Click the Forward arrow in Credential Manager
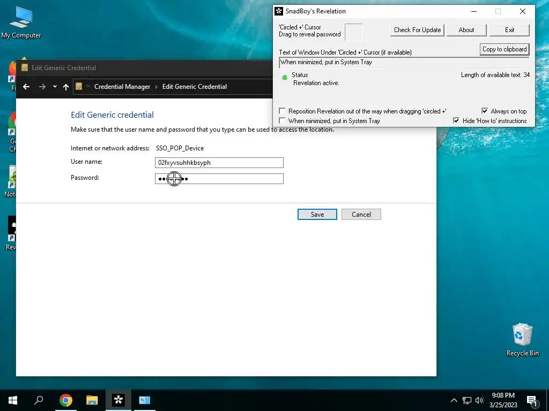The image size is (549, 411). [42, 87]
